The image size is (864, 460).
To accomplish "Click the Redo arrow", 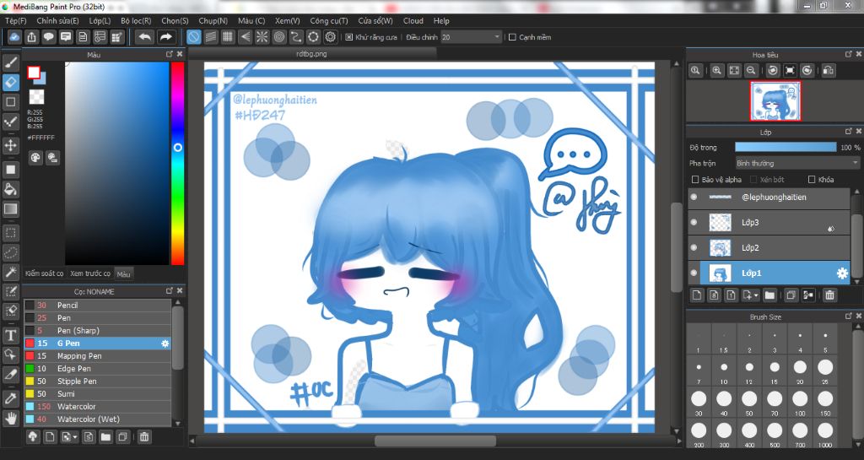I will 165,37.
